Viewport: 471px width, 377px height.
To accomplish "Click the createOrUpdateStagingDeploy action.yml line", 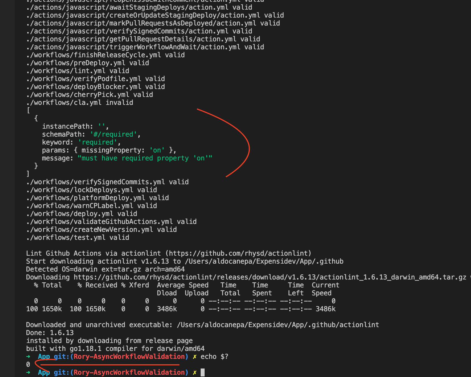I will 155,15.
